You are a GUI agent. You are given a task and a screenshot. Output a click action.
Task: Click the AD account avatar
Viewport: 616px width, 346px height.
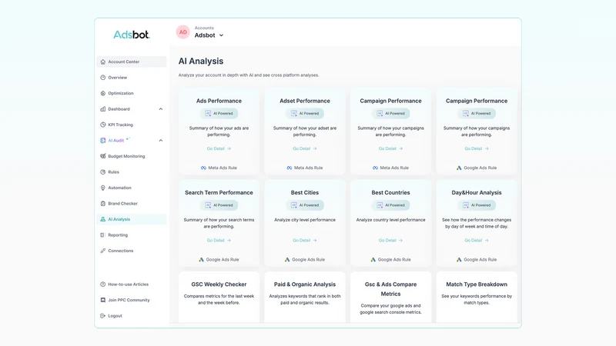[x=183, y=32]
